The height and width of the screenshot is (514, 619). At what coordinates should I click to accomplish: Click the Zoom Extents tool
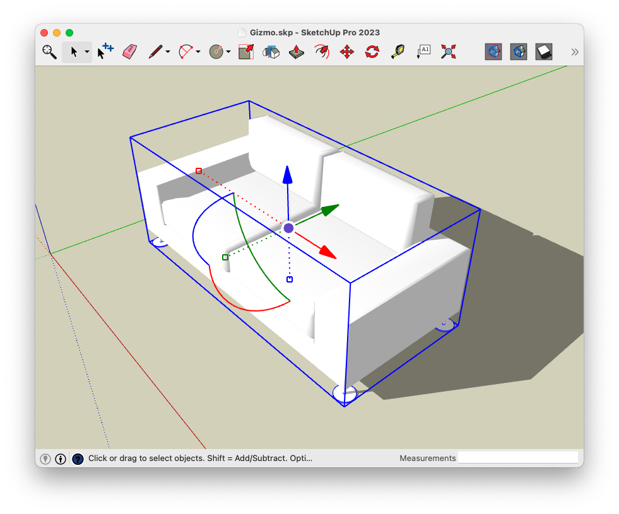coord(449,52)
